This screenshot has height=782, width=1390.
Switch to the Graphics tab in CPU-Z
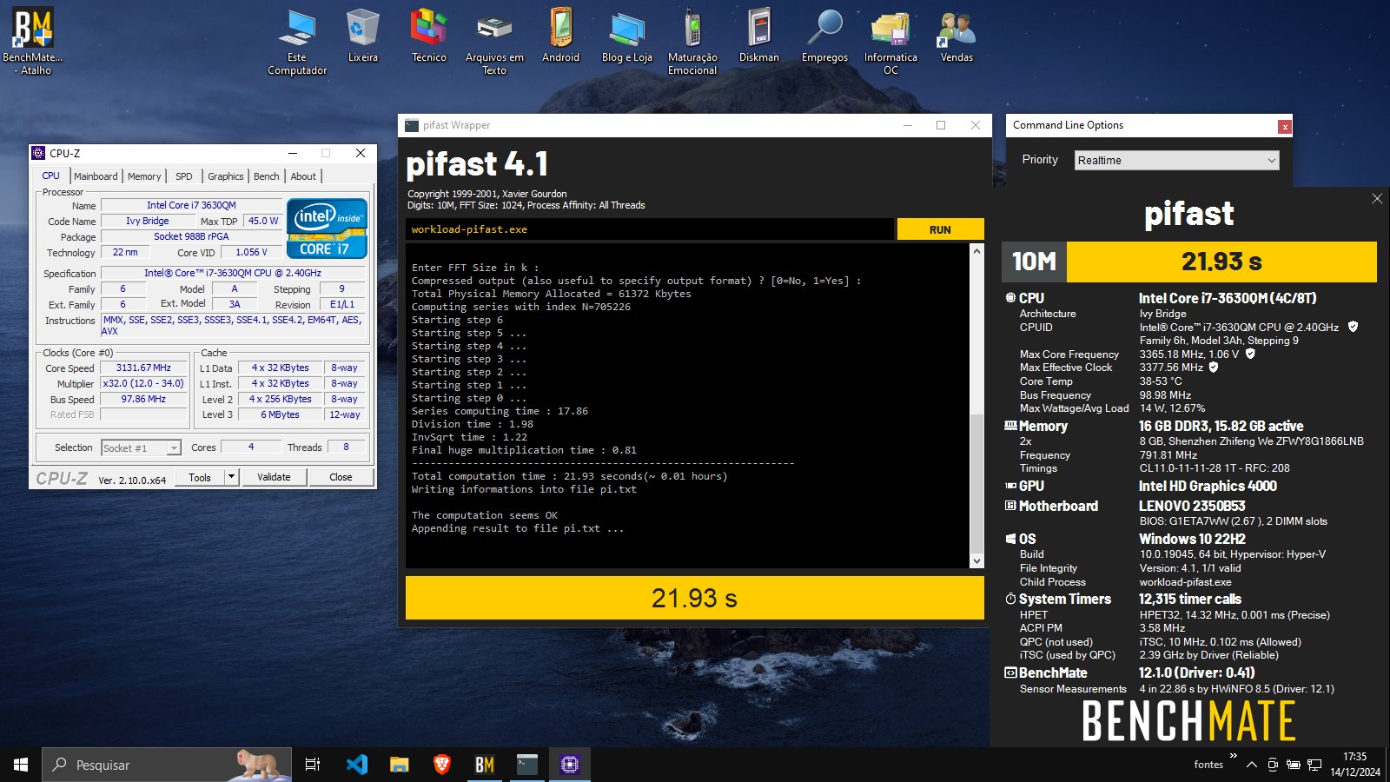tap(226, 176)
